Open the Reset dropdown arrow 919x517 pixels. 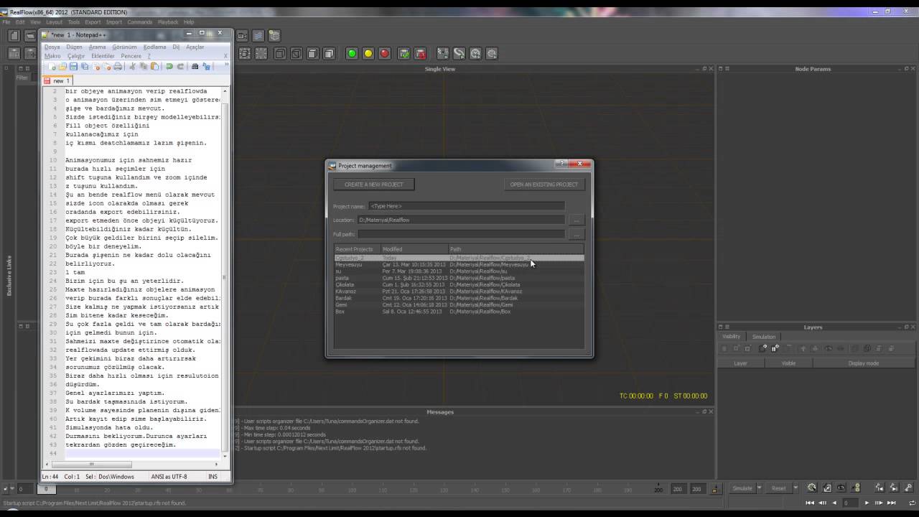(x=796, y=488)
